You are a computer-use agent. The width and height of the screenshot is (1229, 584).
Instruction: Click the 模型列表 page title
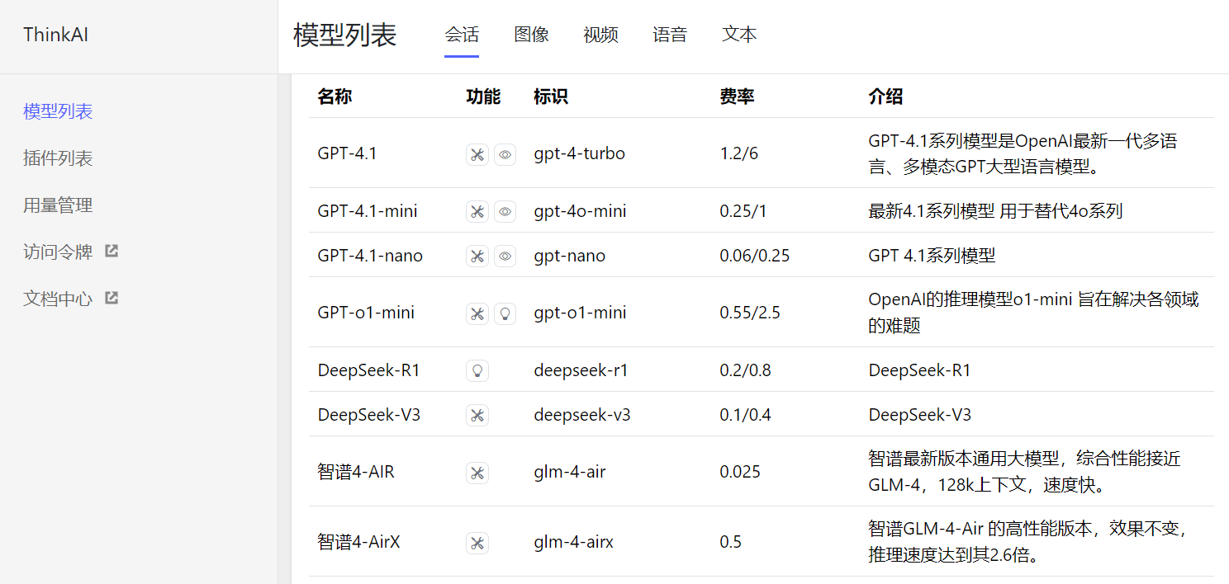(345, 35)
